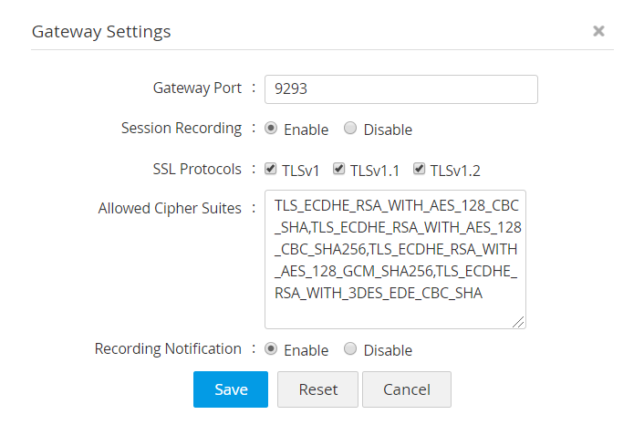Toggle the TLSv1 protocol checkbox

coord(271,169)
